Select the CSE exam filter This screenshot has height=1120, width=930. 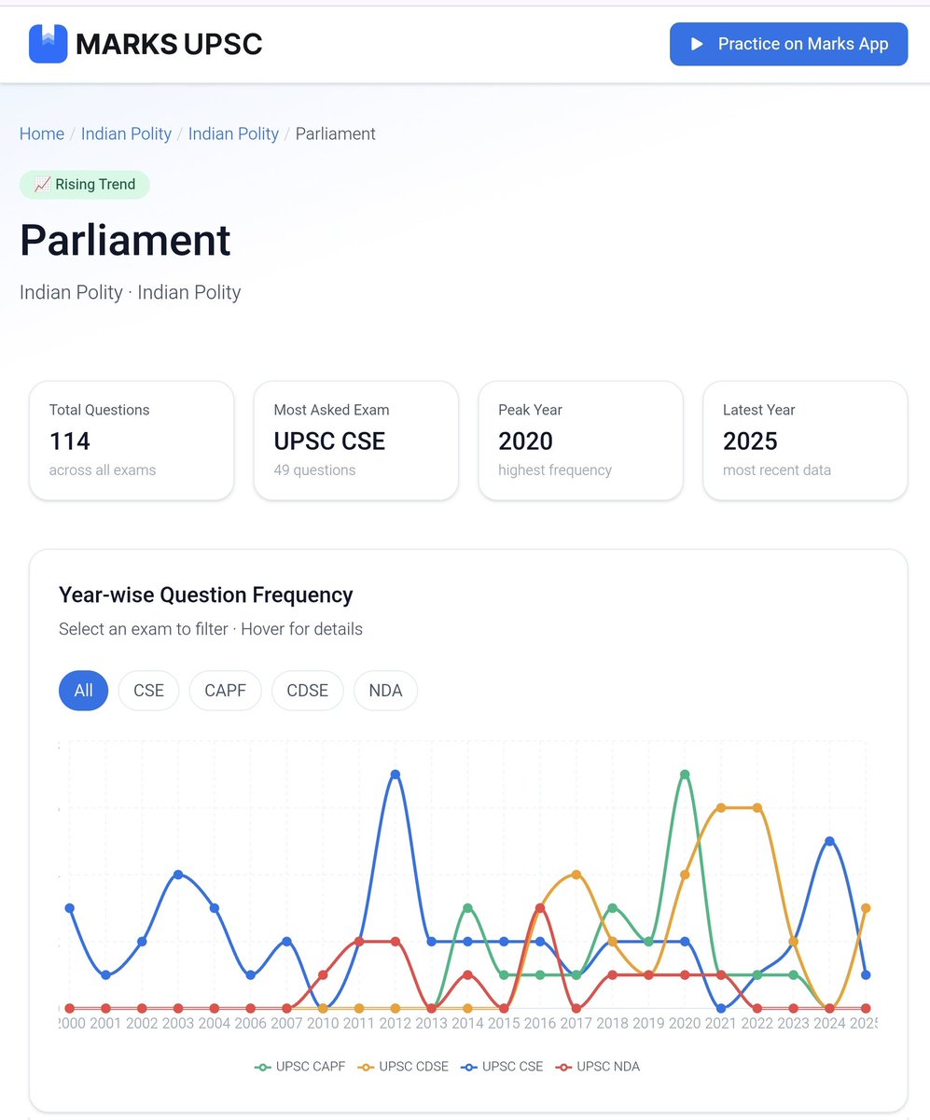(x=148, y=691)
